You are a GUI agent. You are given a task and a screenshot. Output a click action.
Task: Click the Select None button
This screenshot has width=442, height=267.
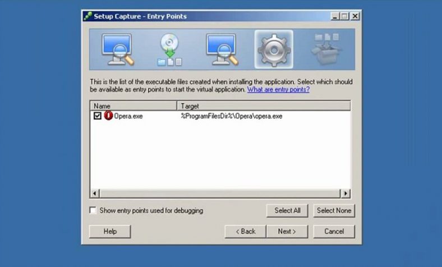(334, 210)
